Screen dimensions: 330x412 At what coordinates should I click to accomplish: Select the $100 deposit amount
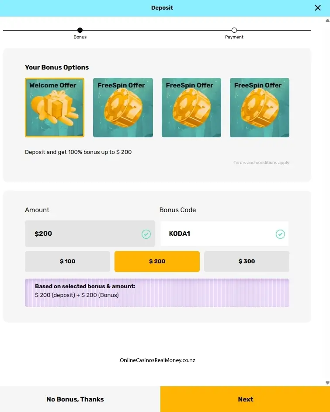(67, 261)
